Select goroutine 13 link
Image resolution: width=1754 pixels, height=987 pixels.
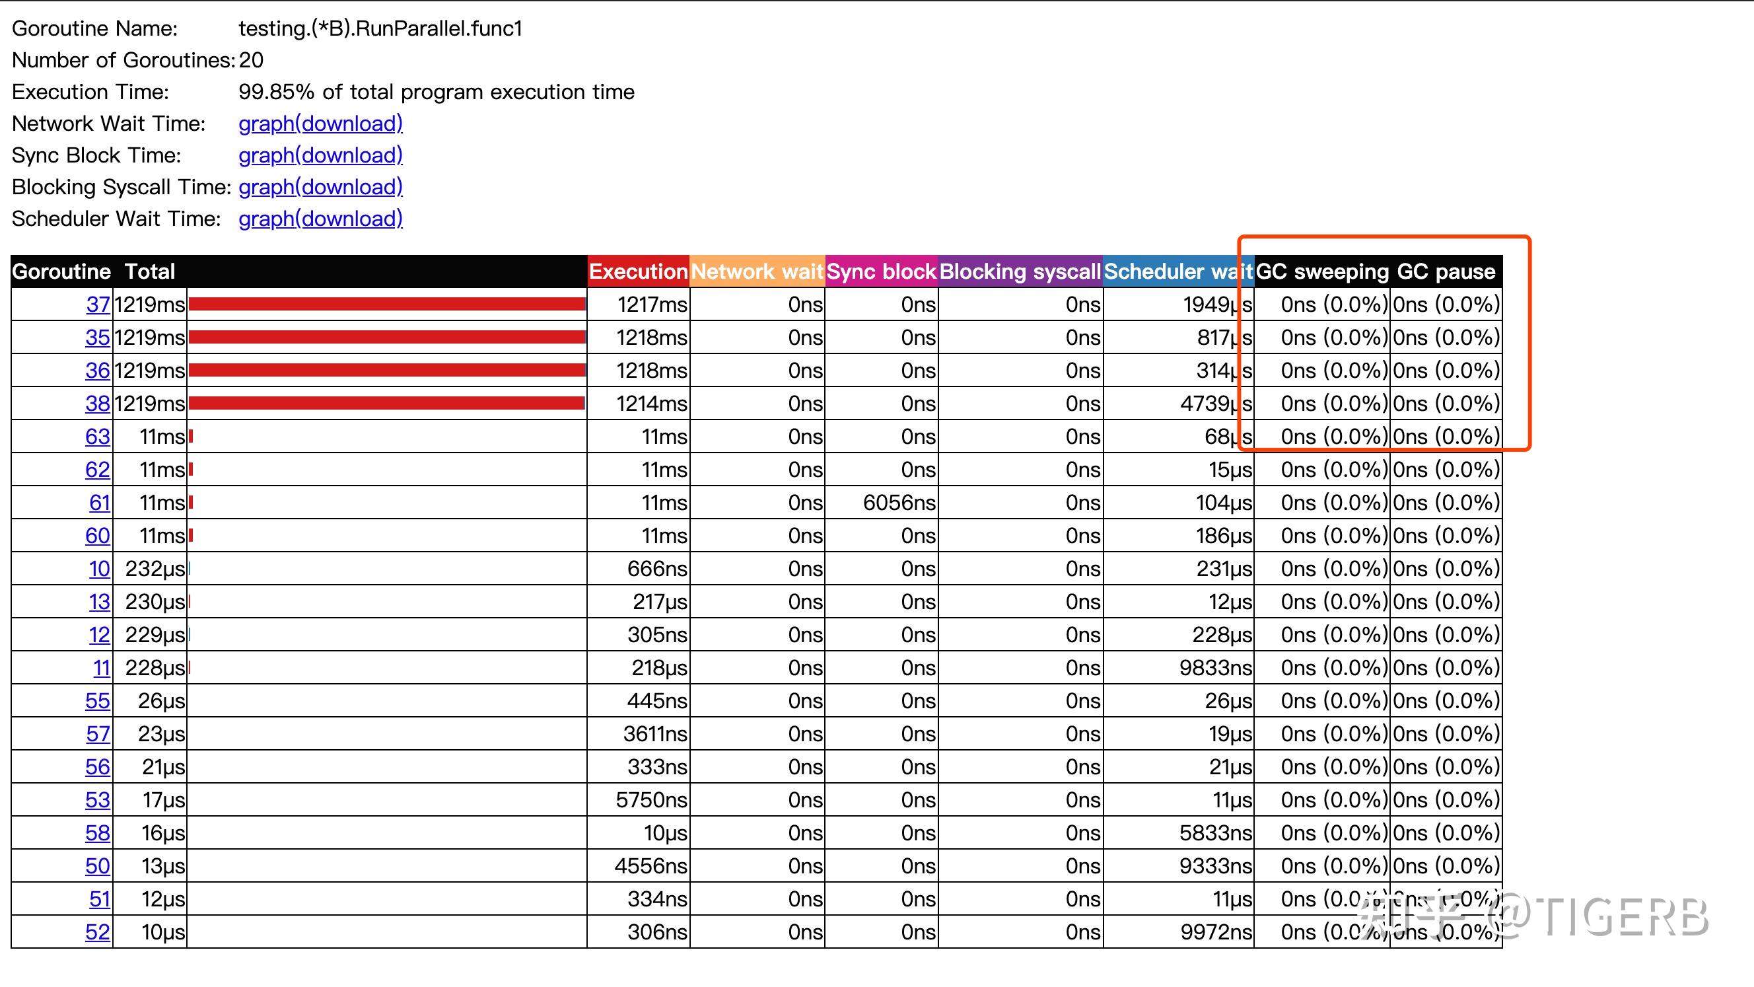click(100, 602)
